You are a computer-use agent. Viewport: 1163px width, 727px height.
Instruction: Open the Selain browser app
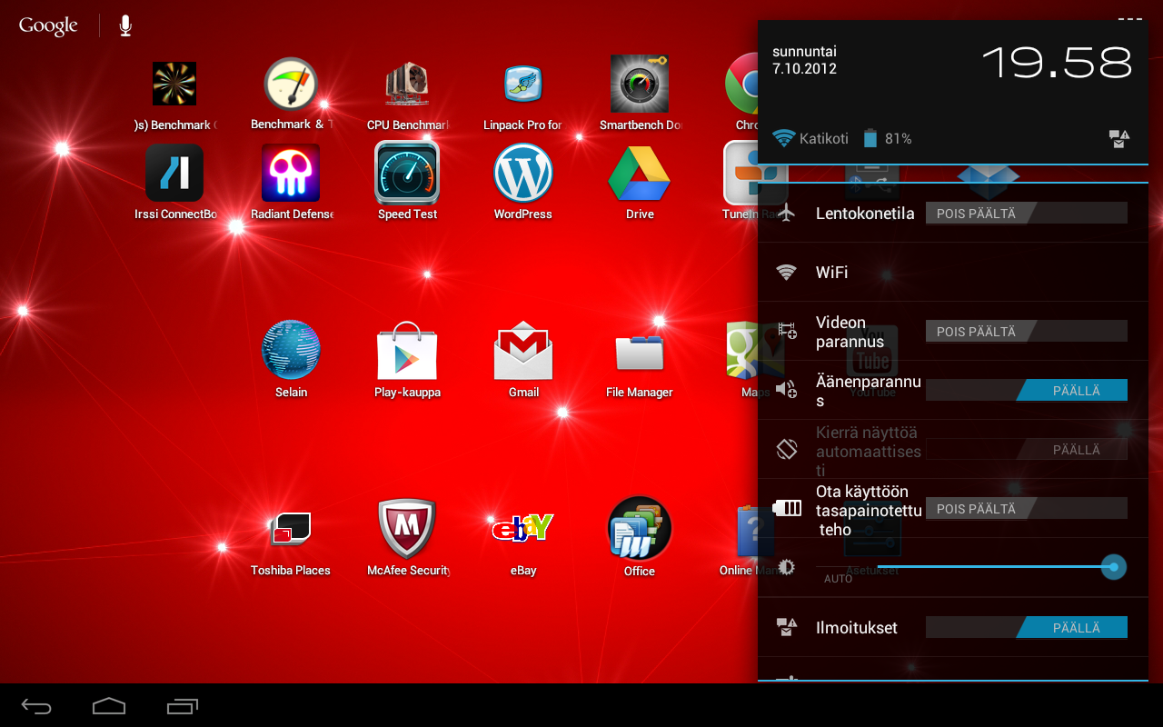291,360
